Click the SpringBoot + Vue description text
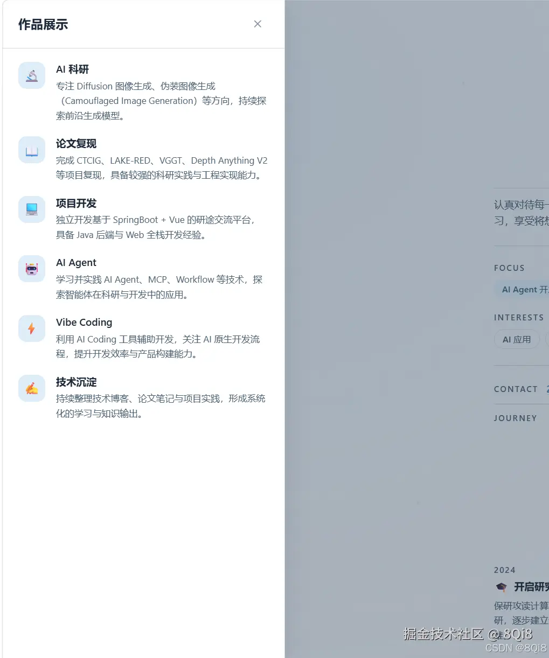 pos(156,227)
